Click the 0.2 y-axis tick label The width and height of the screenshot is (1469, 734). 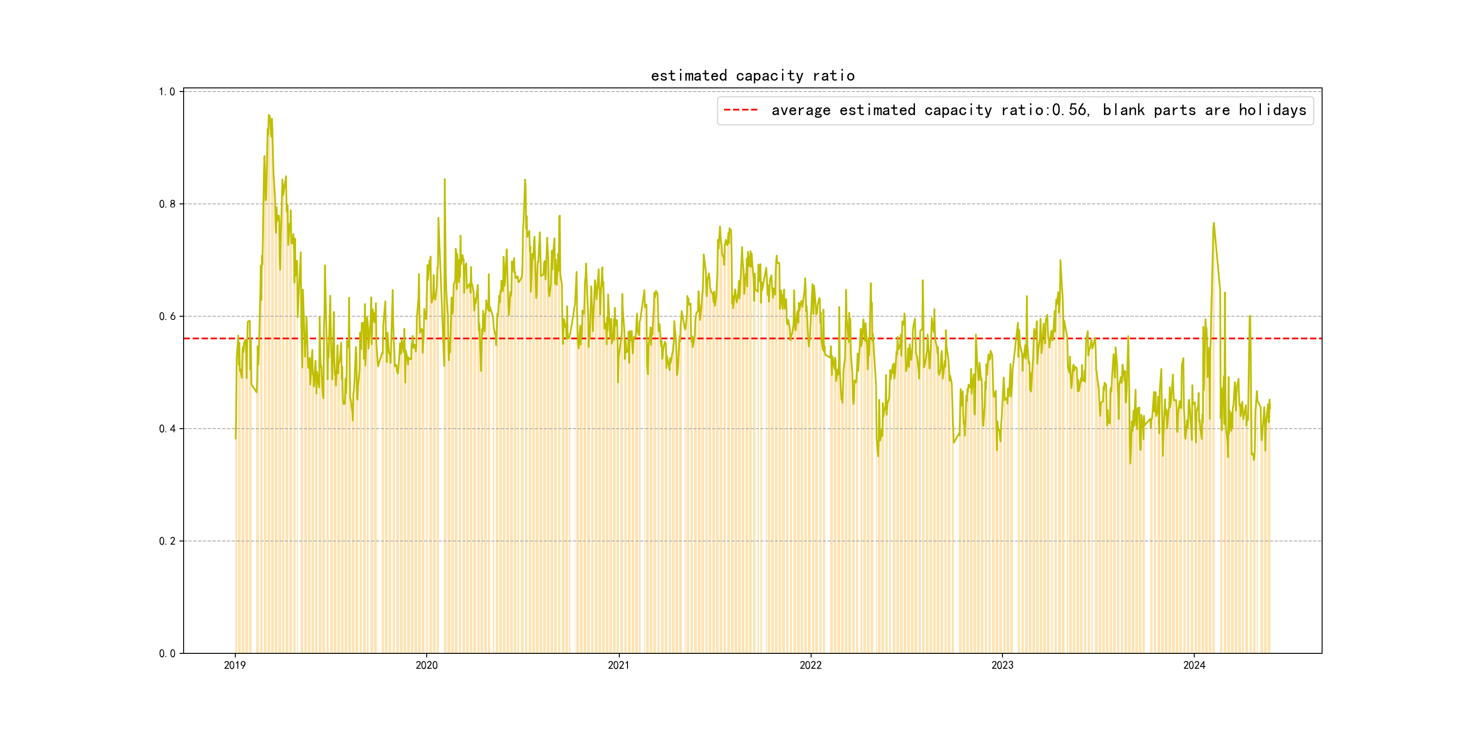(x=166, y=541)
